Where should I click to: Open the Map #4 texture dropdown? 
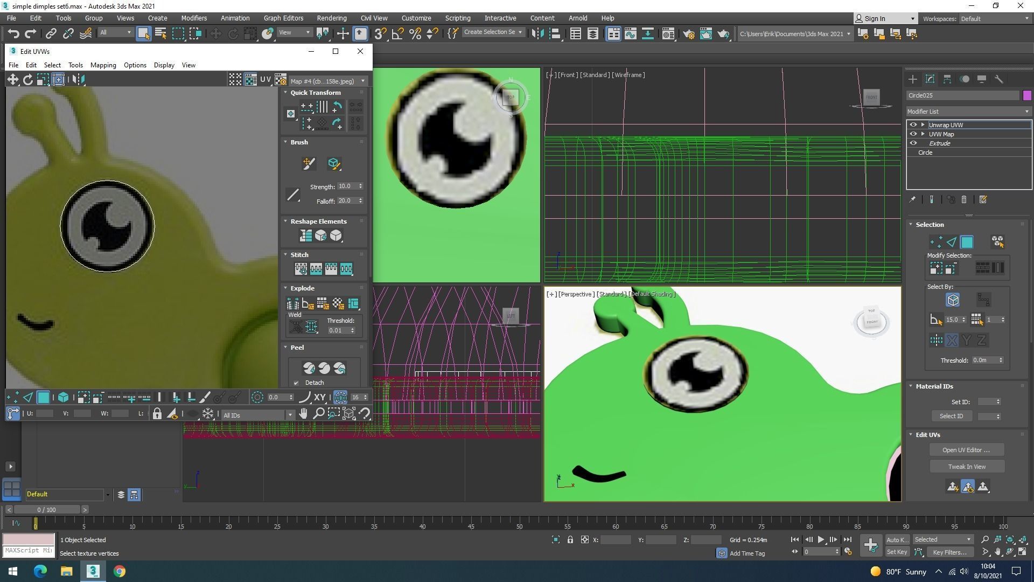327,81
